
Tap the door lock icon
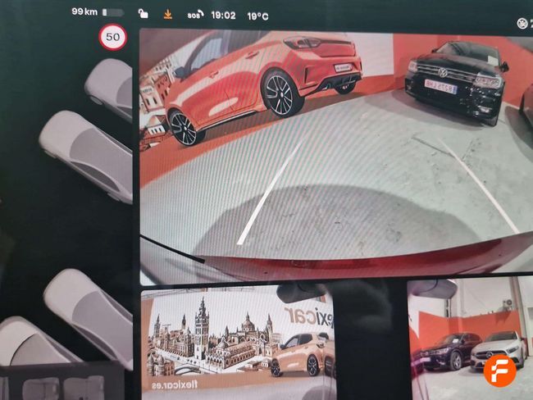tap(143, 14)
